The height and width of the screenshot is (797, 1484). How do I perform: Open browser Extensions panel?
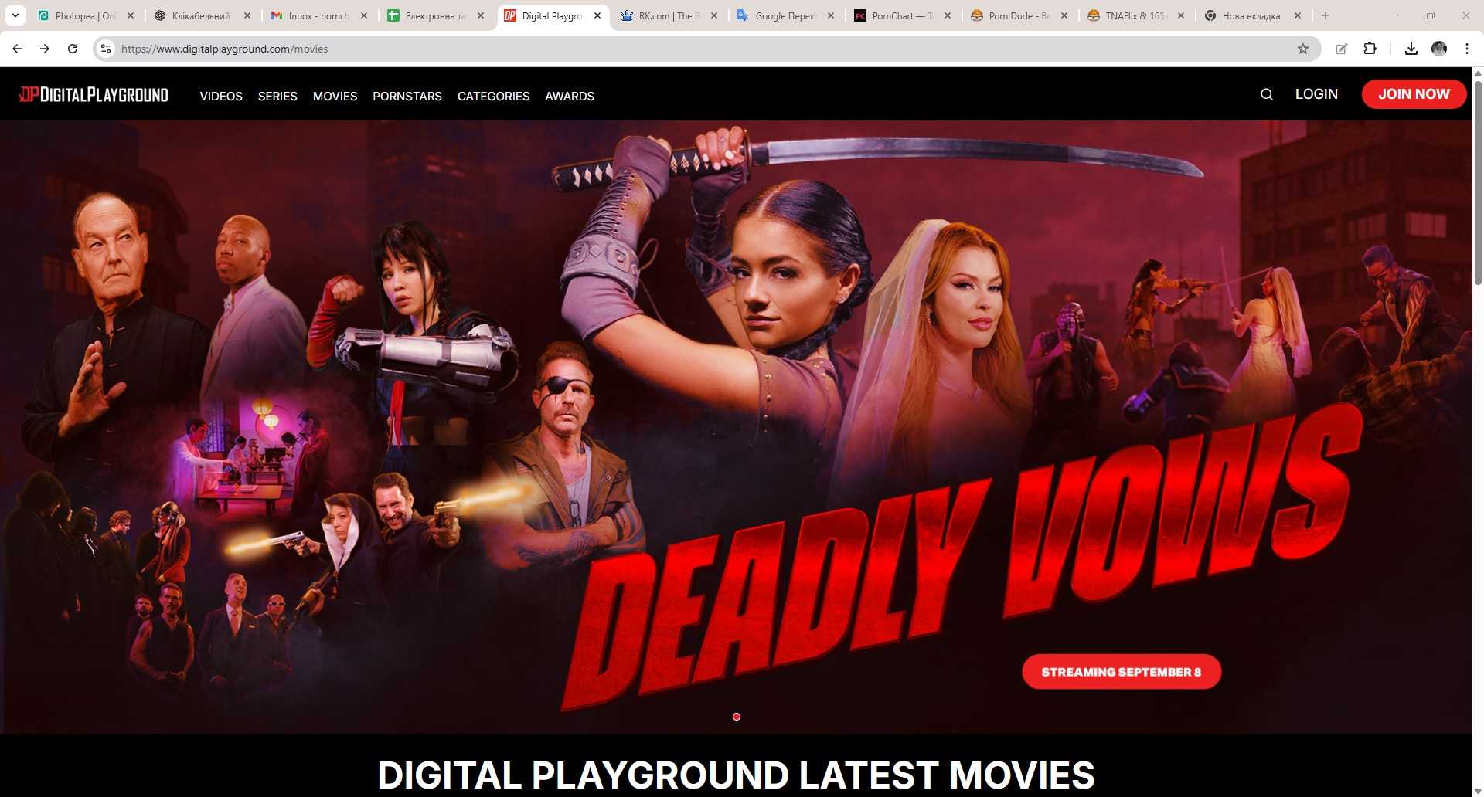coord(1370,48)
